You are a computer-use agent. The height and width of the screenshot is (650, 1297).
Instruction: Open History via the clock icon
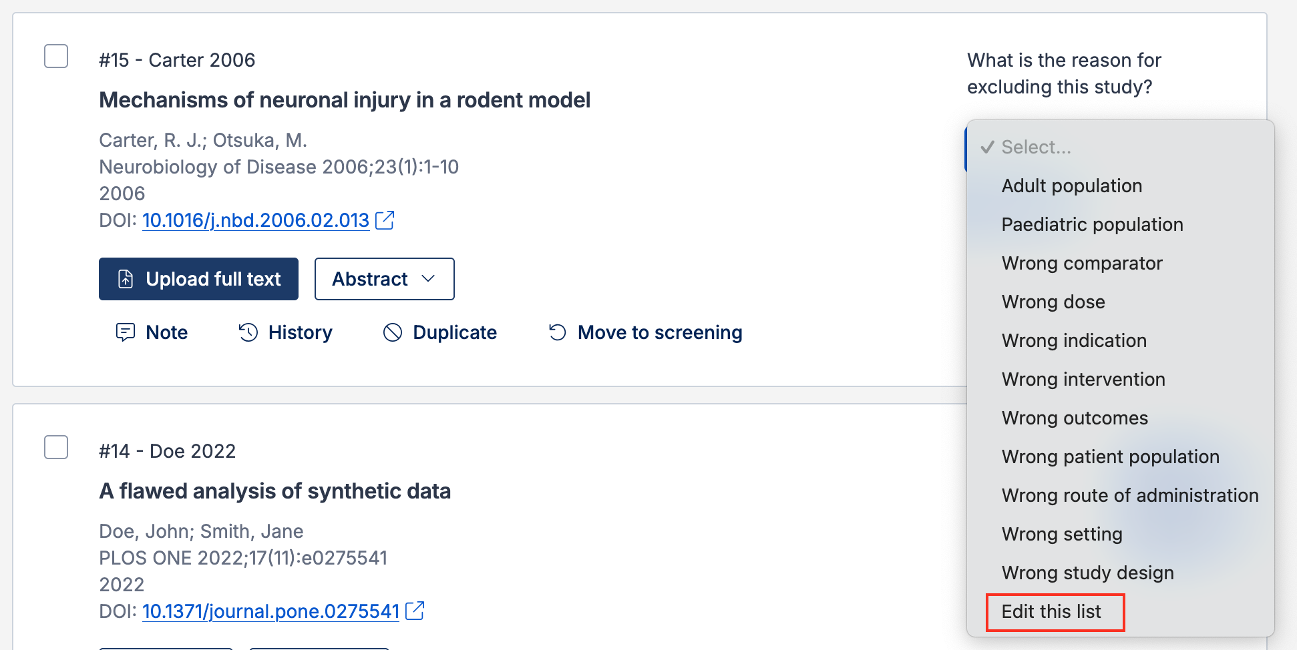[x=248, y=332]
